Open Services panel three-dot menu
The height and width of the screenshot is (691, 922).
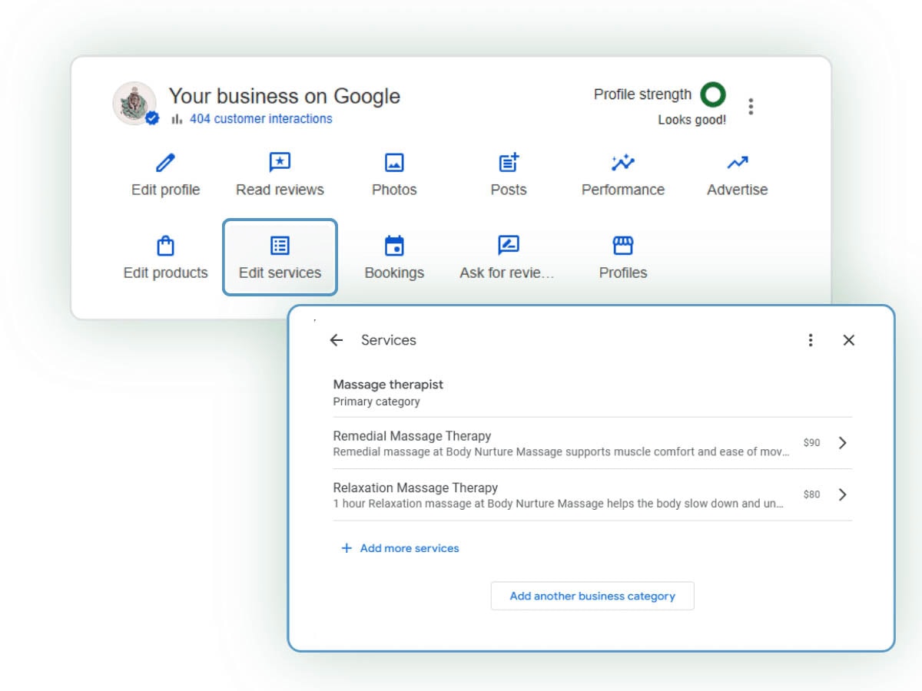coord(810,340)
